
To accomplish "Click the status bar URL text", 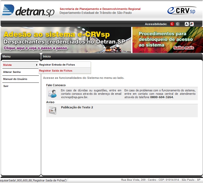I will point(33,180).
